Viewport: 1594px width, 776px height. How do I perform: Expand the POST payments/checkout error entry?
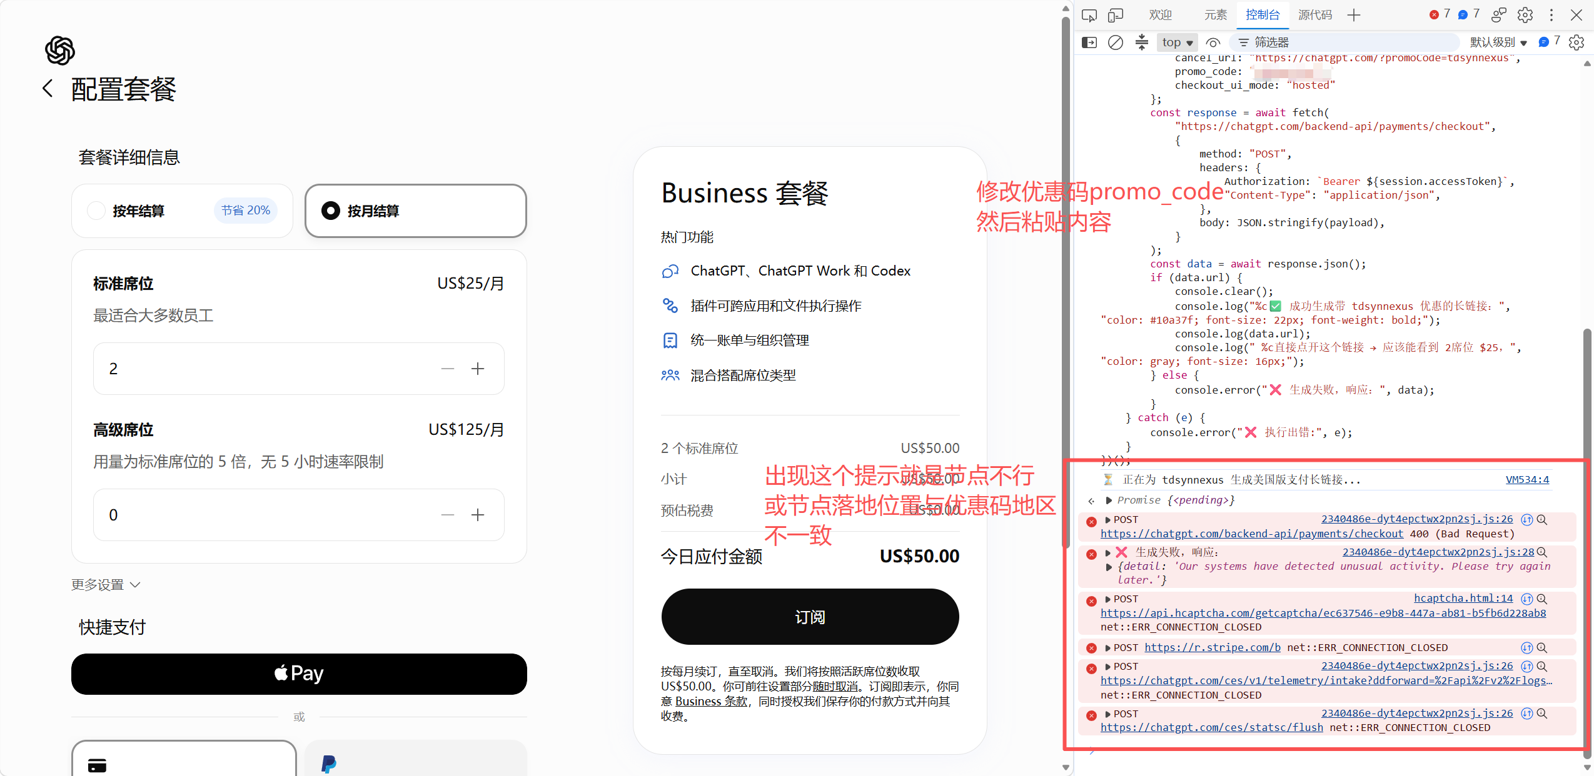pyautogui.click(x=1108, y=520)
